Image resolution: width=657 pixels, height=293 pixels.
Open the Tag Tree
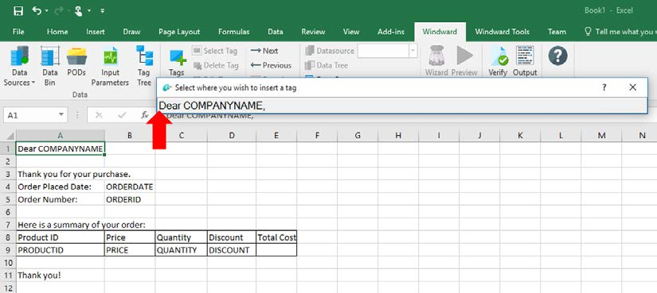(x=144, y=66)
